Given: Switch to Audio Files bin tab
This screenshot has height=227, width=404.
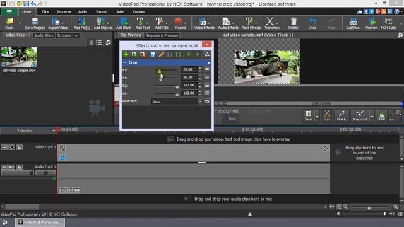Looking at the screenshot, I should (44, 35).
